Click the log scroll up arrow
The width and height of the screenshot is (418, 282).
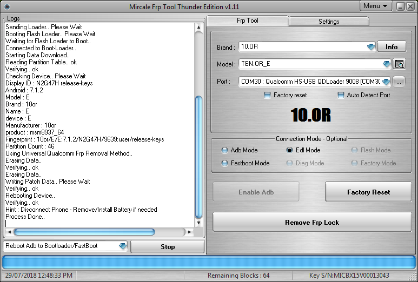198,27
